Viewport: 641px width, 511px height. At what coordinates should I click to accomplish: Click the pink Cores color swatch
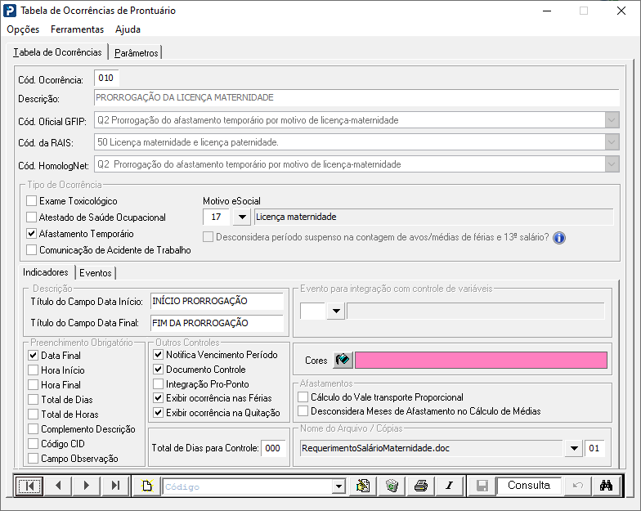pyautogui.click(x=481, y=360)
